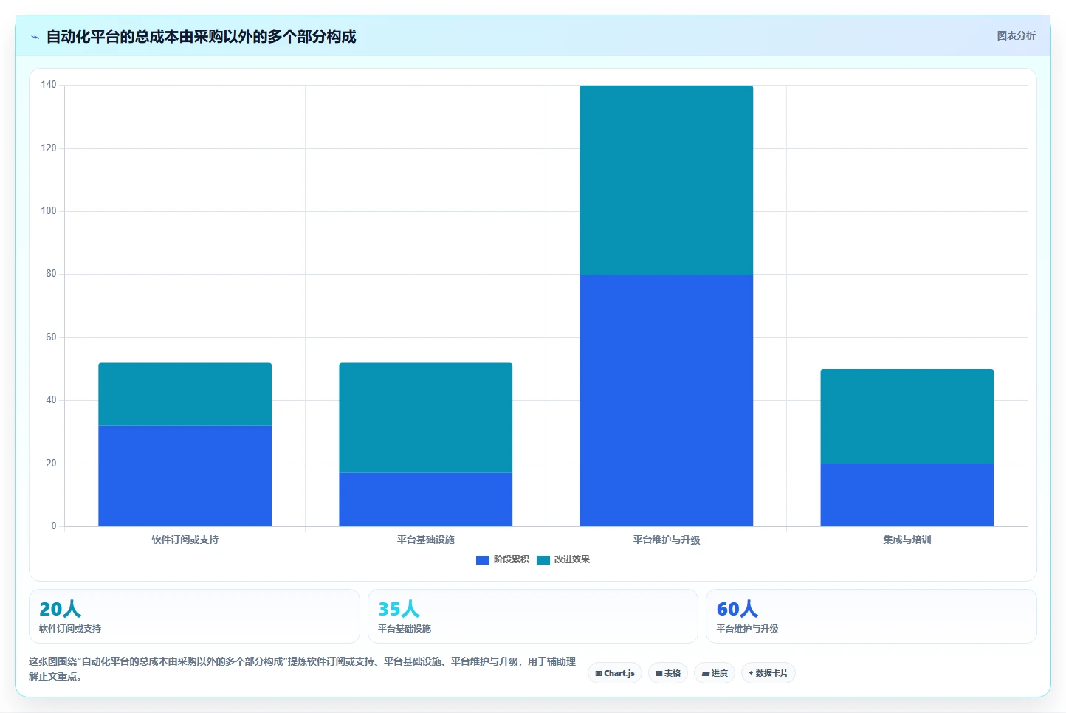
Task: Open the 20人 软件订阅或支持 data card
Action: click(x=194, y=616)
